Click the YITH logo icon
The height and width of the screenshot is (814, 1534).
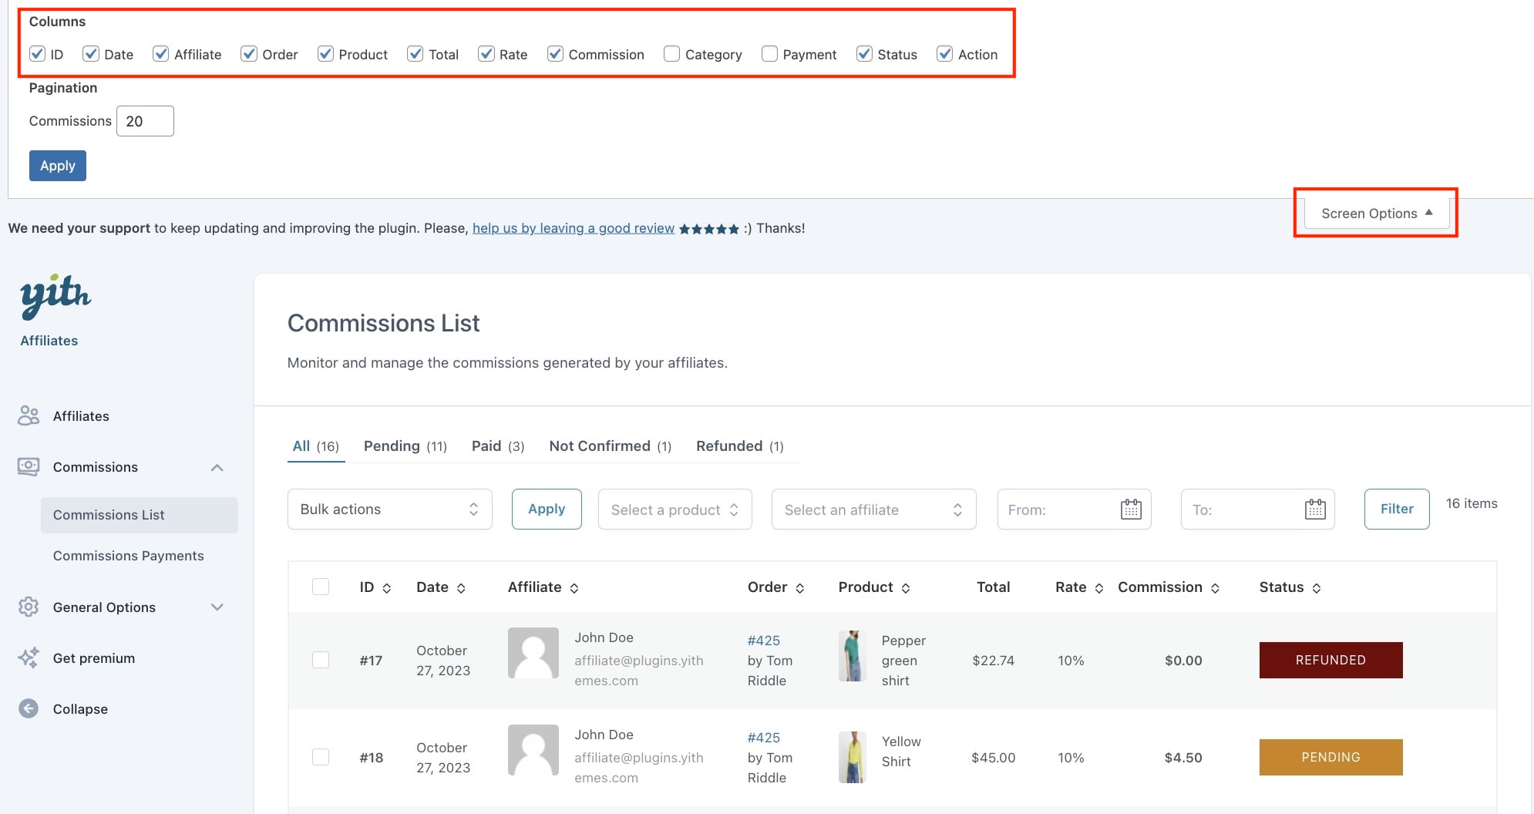pos(55,296)
